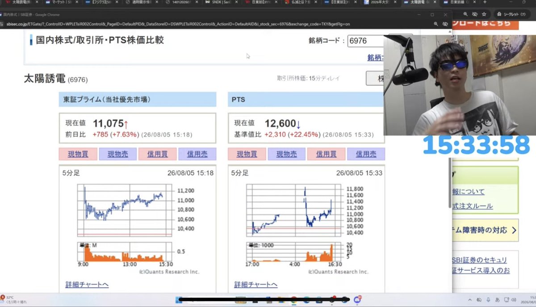
Task: Click the 東証プライム 信用買 button
Action: click(158, 154)
